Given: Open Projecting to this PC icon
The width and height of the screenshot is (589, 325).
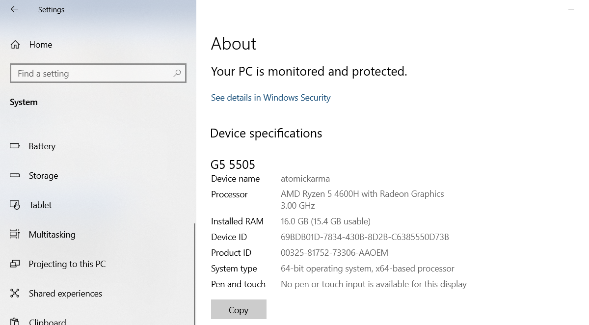Looking at the screenshot, I should pyautogui.click(x=14, y=264).
